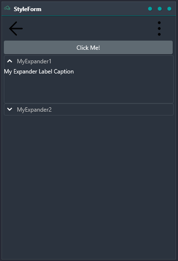Click the StyleForm window title text

tap(27, 9)
